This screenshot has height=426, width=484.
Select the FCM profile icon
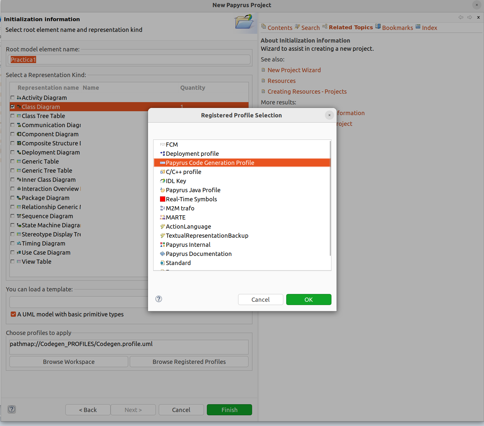point(163,144)
